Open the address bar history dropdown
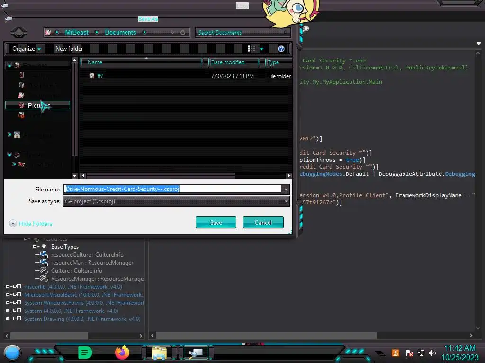This screenshot has width=485, height=363. (172, 33)
